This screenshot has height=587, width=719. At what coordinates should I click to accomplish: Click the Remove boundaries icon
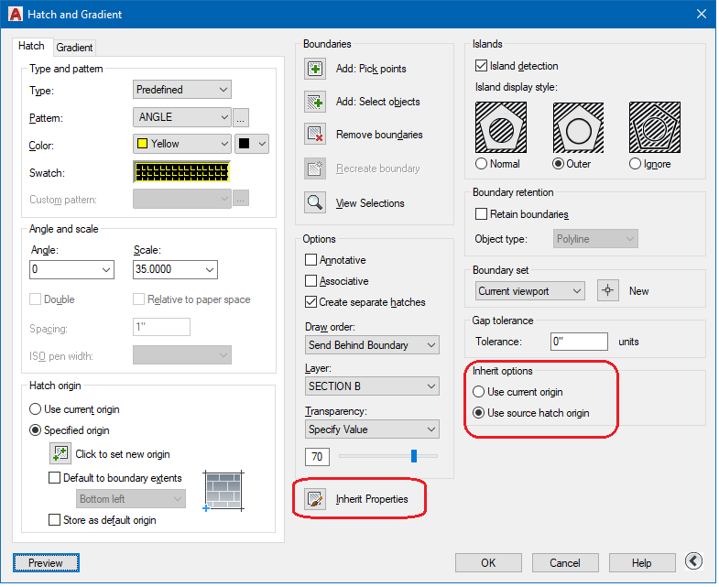[315, 135]
